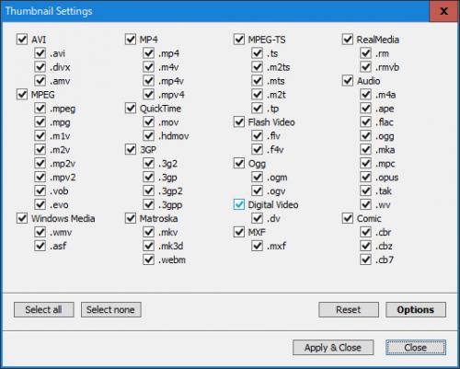Image resolution: width=460 pixels, height=369 pixels.
Task: Uncheck the .mp4 extension
Action: pyautogui.click(x=149, y=53)
